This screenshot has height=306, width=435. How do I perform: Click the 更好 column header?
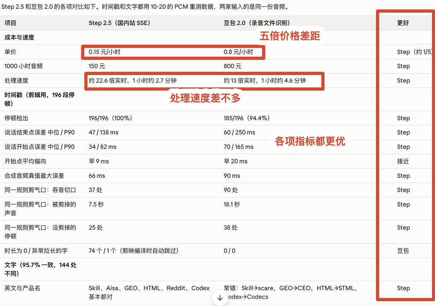click(403, 23)
